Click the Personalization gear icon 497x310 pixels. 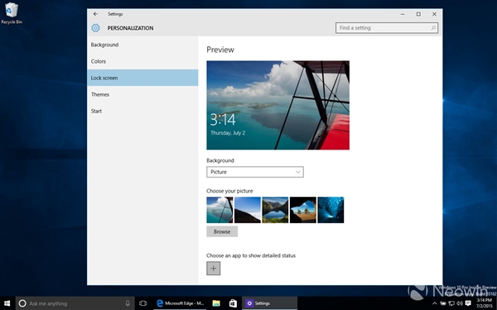point(95,28)
